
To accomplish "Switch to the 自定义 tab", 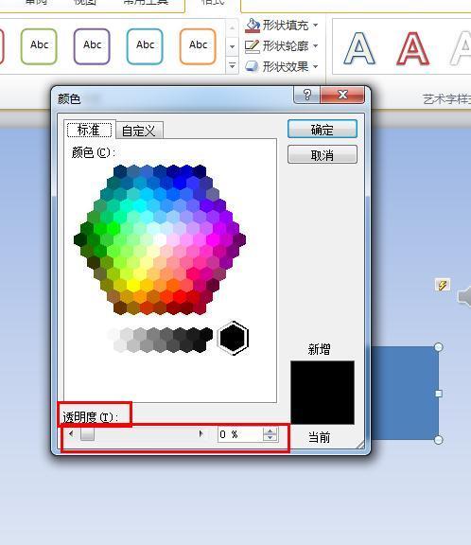I will 139,131.
